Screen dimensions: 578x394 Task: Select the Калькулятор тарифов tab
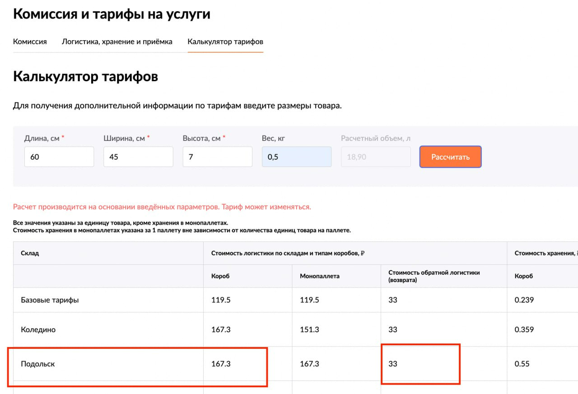click(225, 42)
